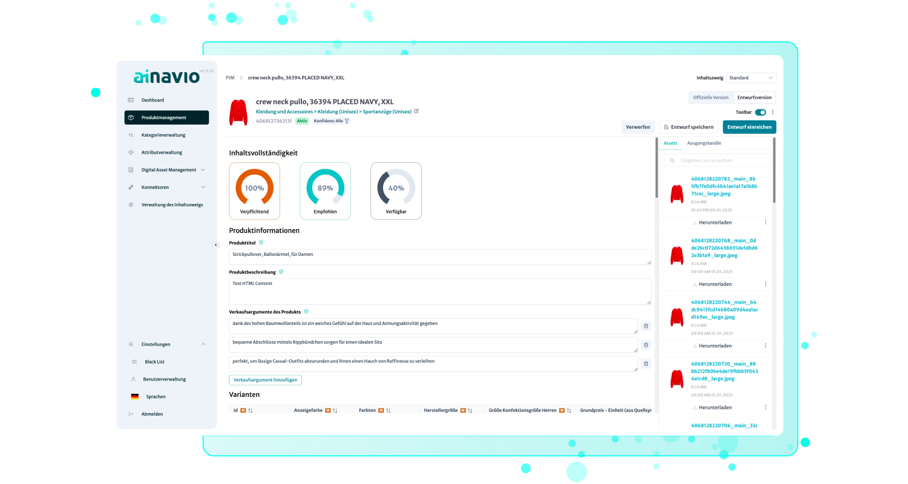Click the PIM breadcrumb link
This screenshot has width=908, height=484.
click(230, 78)
